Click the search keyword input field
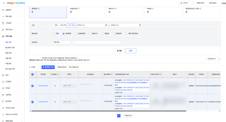This screenshot has width=226, height=122. (97, 42)
